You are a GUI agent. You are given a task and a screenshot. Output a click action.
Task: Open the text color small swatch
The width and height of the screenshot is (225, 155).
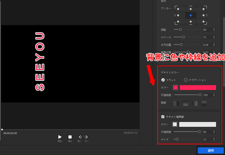point(175,87)
